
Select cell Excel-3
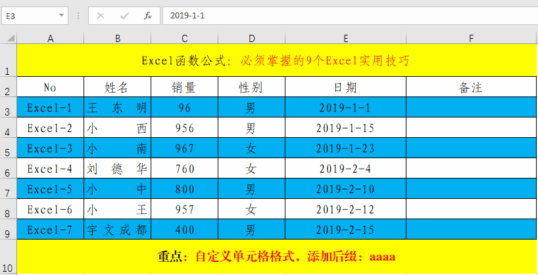51,148
